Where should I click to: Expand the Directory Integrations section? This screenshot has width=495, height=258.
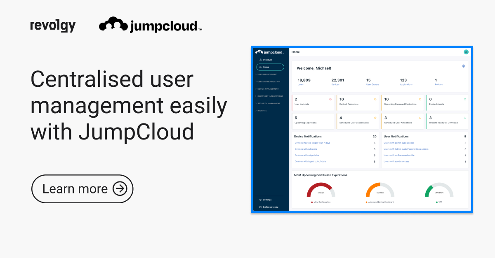click(269, 96)
